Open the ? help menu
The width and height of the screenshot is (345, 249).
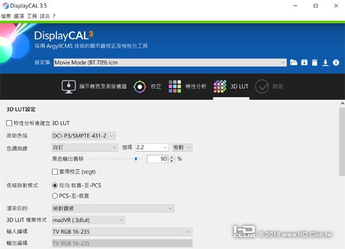(x=54, y=16)
